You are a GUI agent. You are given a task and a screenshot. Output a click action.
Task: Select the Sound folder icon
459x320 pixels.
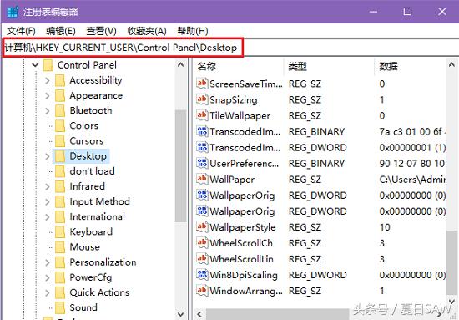(60, 307)
